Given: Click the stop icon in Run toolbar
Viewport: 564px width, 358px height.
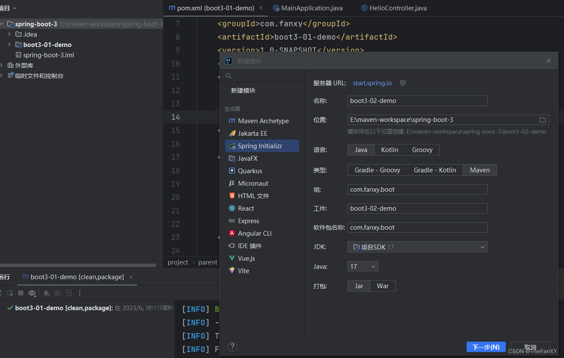Looking at the screenshot, I should click(x=21, y=293).
